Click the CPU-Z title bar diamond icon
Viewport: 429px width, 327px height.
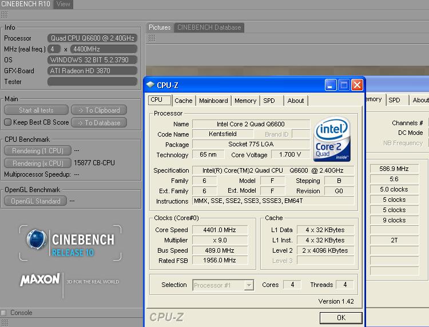[x=150, y=85]
